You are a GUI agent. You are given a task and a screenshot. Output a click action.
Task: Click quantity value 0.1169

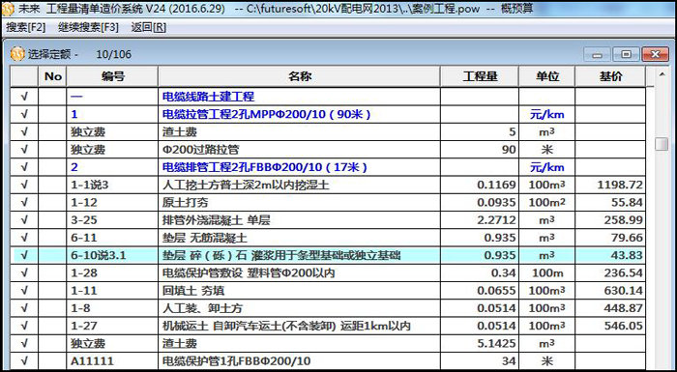(496, 185)
